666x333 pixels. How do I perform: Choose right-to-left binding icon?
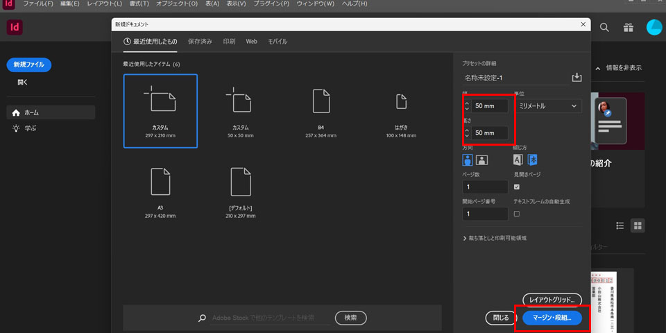tap(532, 160)
